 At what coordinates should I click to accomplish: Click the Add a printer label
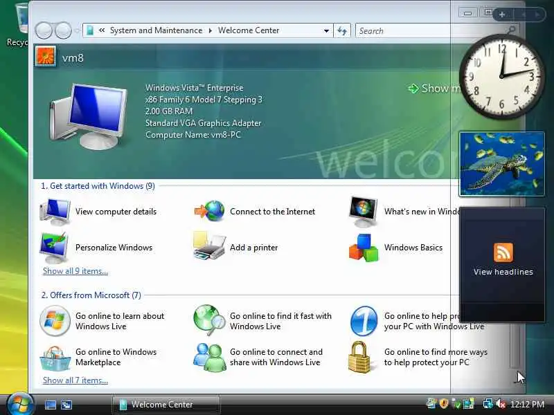[x=253, y=248]
